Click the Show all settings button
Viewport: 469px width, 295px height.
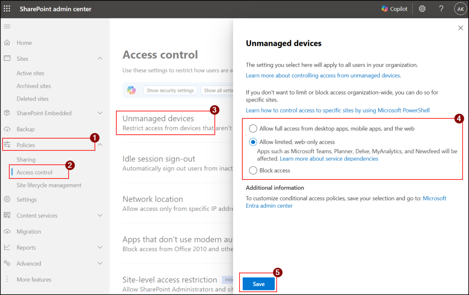(217, 91)
